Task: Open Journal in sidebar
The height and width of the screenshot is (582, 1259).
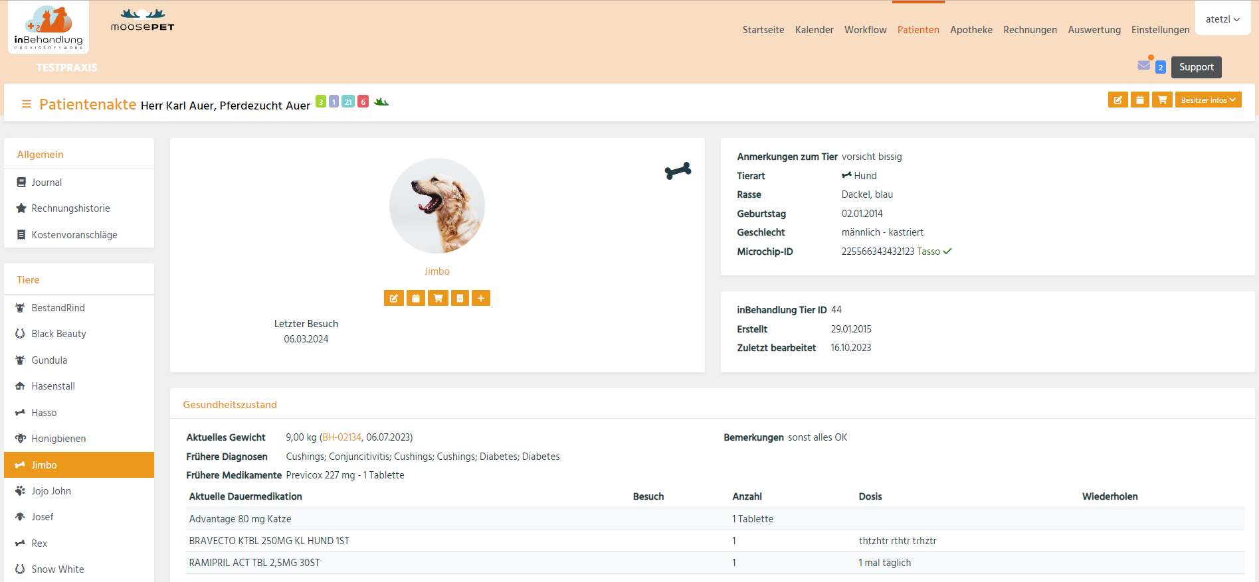Action: 79,182
